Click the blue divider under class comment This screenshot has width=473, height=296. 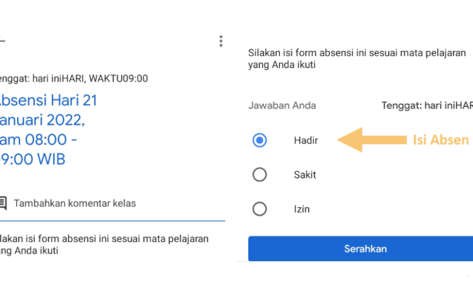pyautogui.click(x=112, y=221)
